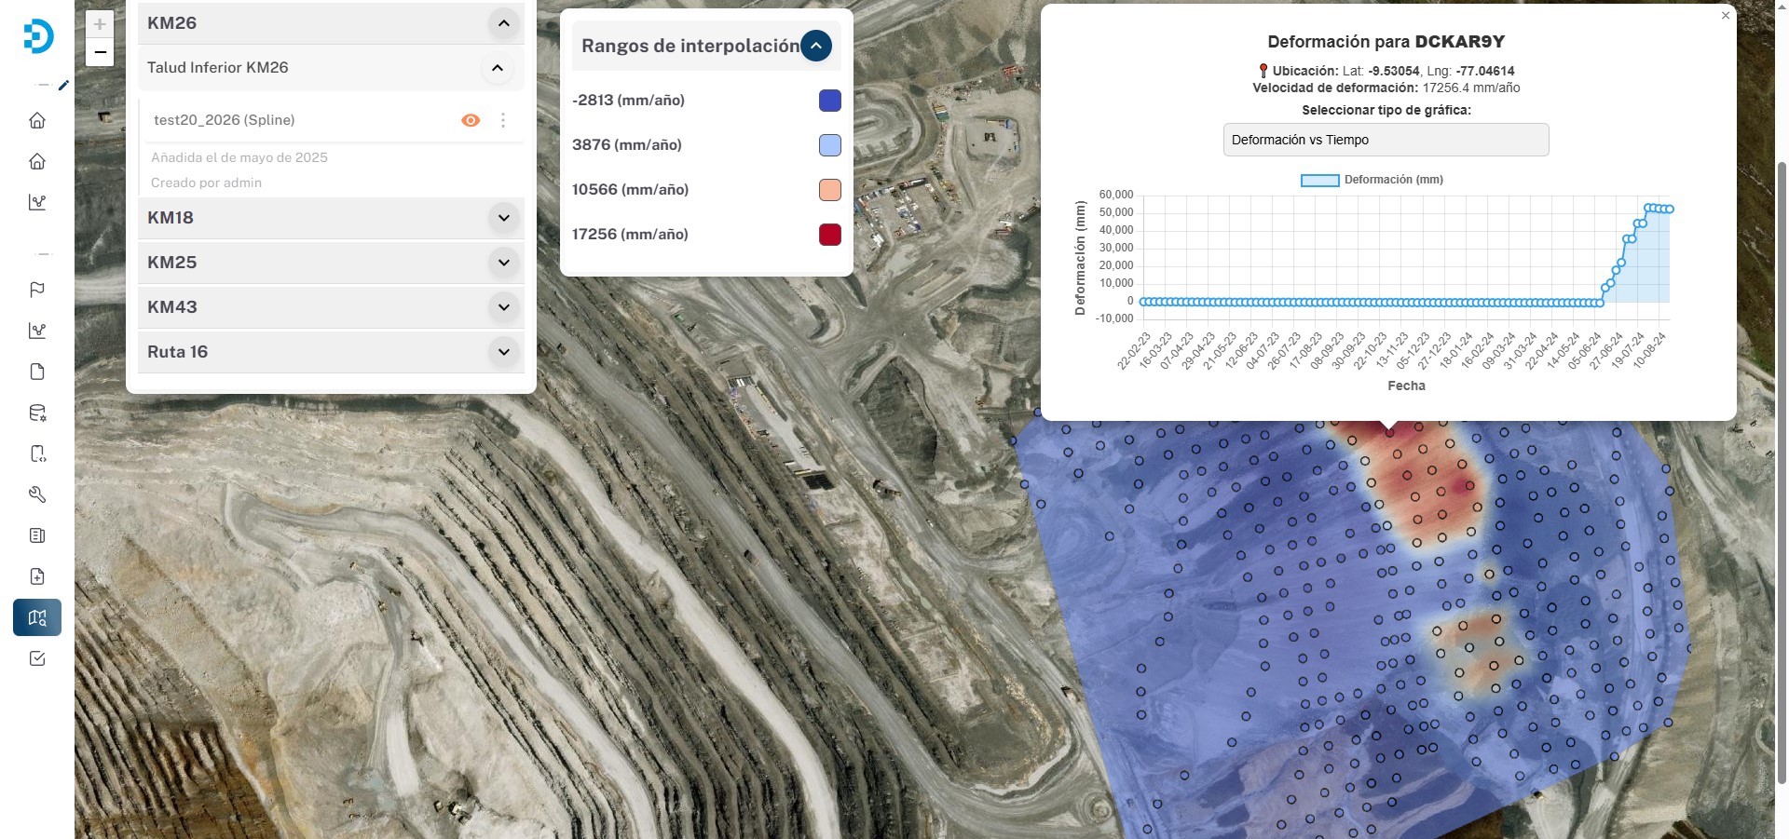
Task: Click the light blue 3876 mm/año swatch
Action: tap(830, 145)
